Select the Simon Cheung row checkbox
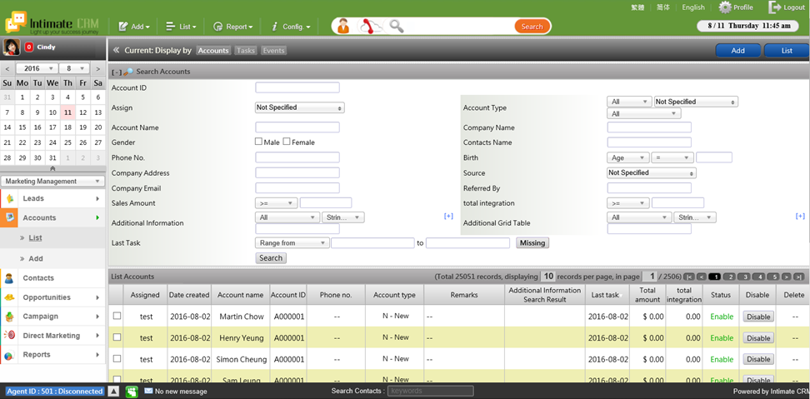Viewport: 810px width, 399px height. click(x=117, y=357)
